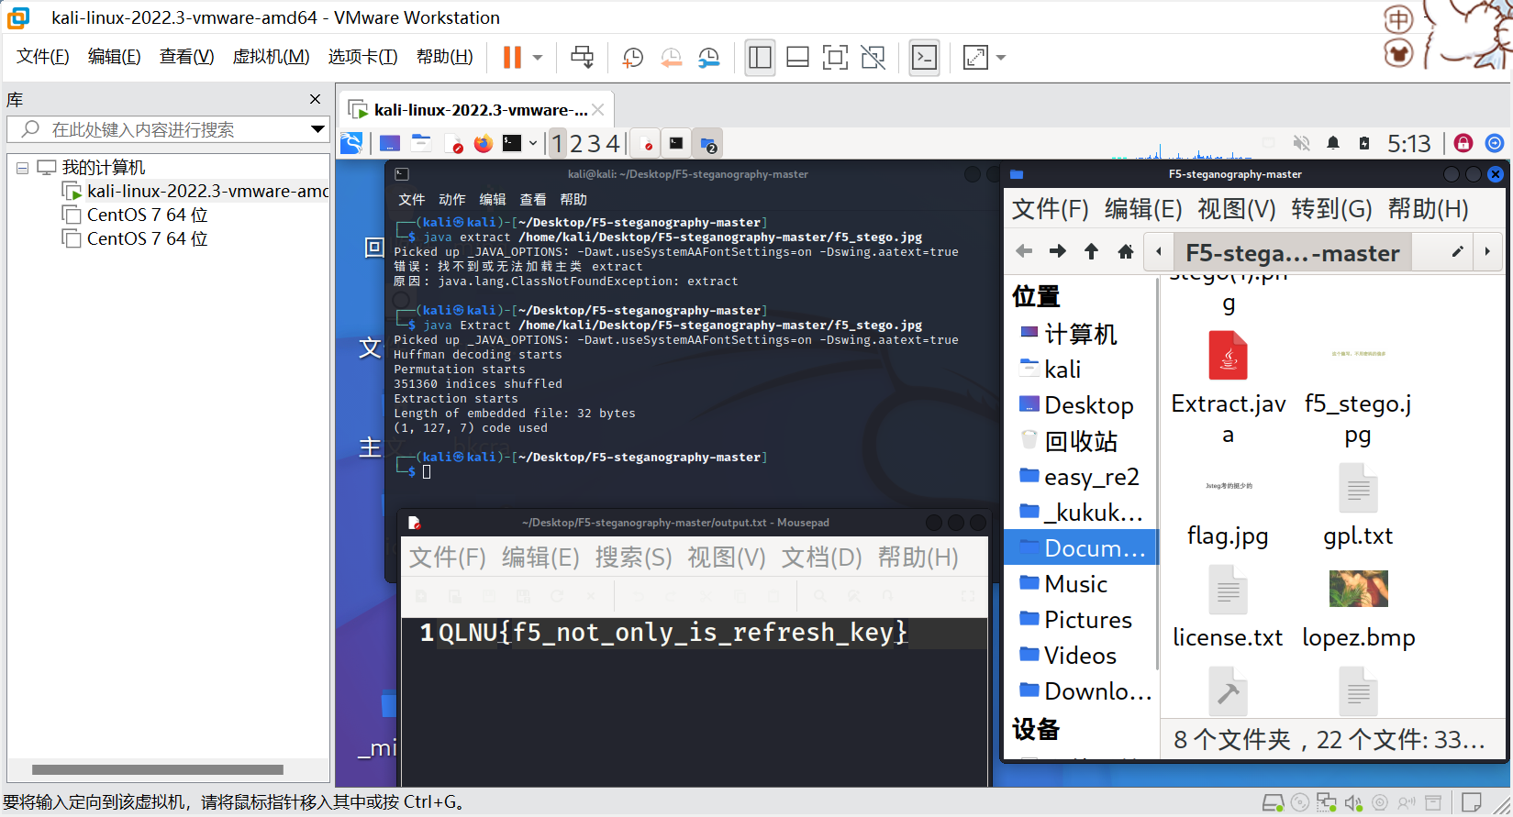Toggle the library sidebar view icon
Screen dimensions: 1513x817
click(x=760, y=57)
